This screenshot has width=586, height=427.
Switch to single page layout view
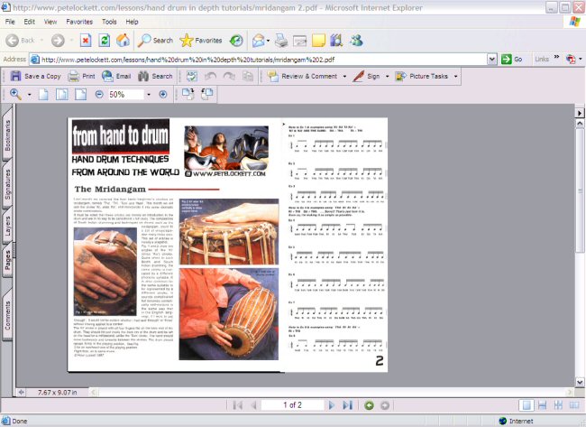tap(526, 405)
